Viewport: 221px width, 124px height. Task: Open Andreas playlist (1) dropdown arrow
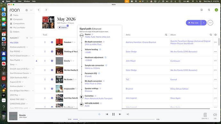point(27,47)
